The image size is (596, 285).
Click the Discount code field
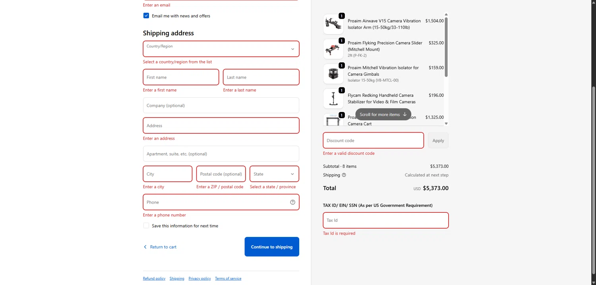click(x=373, y=141)
